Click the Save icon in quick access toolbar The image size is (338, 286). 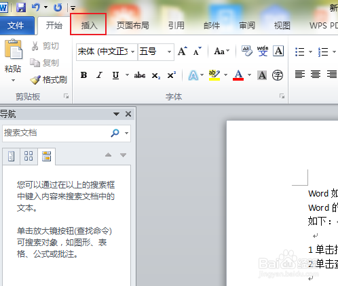click(21, 7)
